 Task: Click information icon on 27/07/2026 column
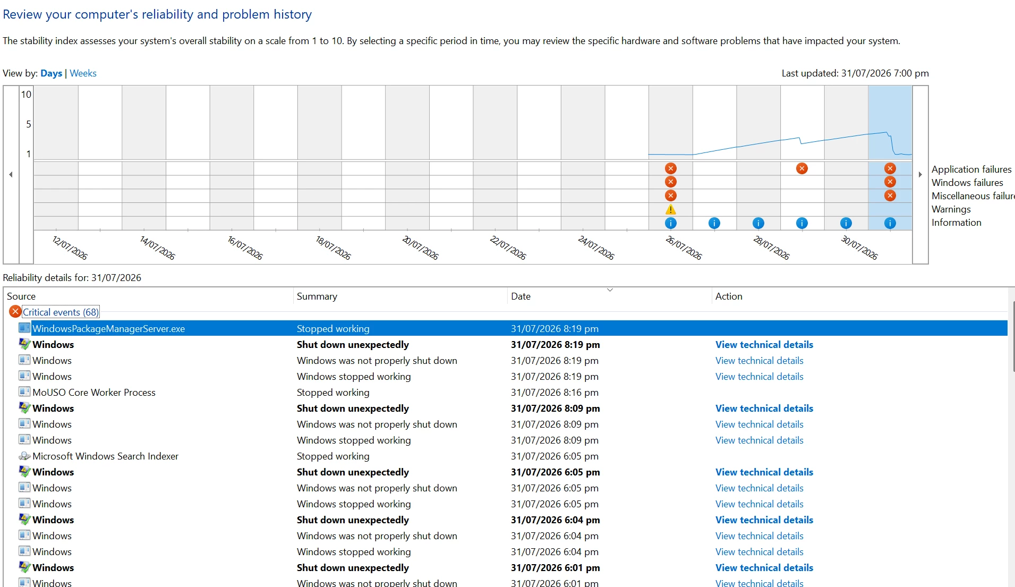point(714,223)
